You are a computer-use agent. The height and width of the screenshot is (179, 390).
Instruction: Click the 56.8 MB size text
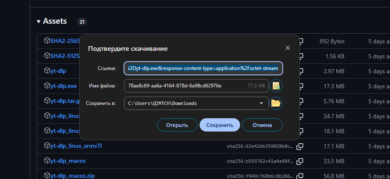tap(334, 176)
